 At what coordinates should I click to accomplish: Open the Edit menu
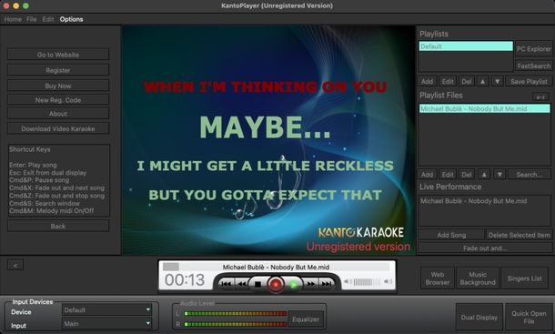coord(48,19)
